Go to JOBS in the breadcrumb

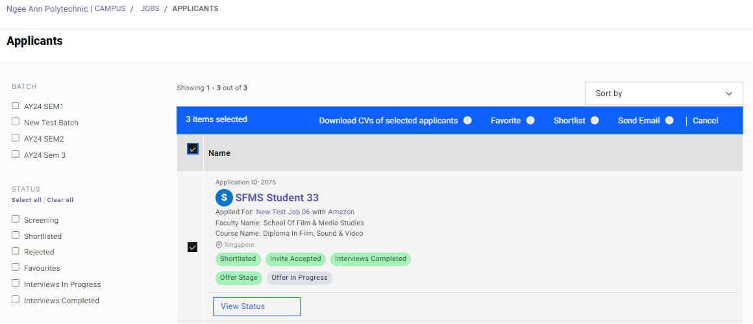tap(150, 9)
